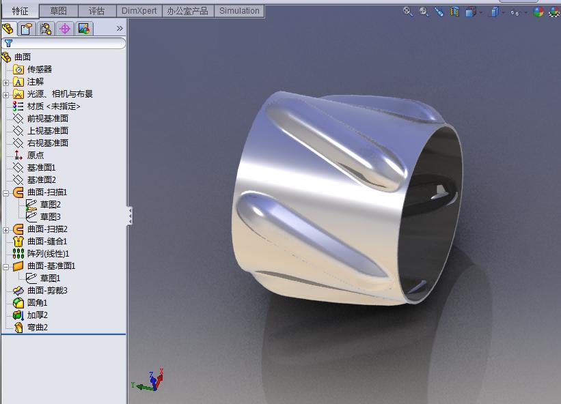Click the Section View icon
Screen dimensions: 561x404
pos(454,12)
